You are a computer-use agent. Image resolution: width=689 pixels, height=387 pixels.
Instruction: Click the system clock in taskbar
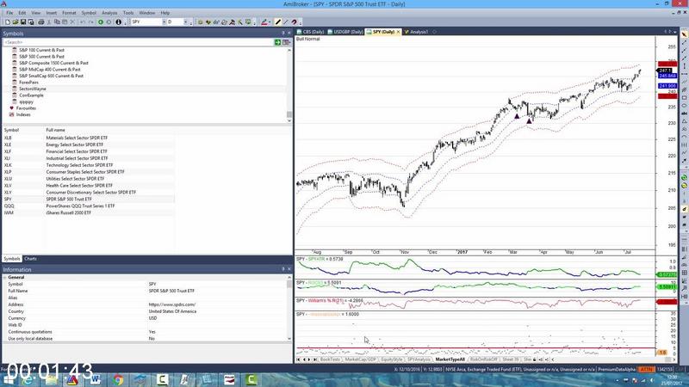tap(672, 380)
